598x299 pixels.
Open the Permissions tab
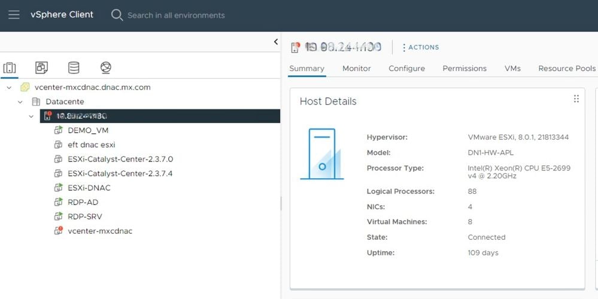pos(465,69)
